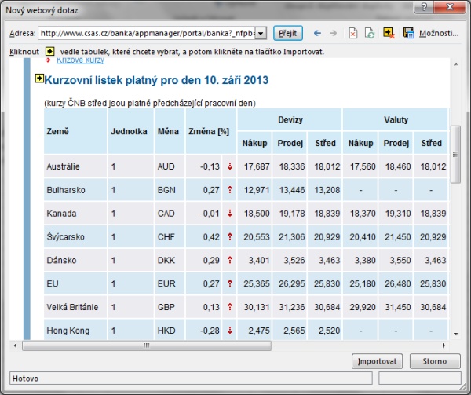Screen dimensions: 471x395
Task: Click GBP Devizy Prodej value 31,236
Action: coord(292,307)
